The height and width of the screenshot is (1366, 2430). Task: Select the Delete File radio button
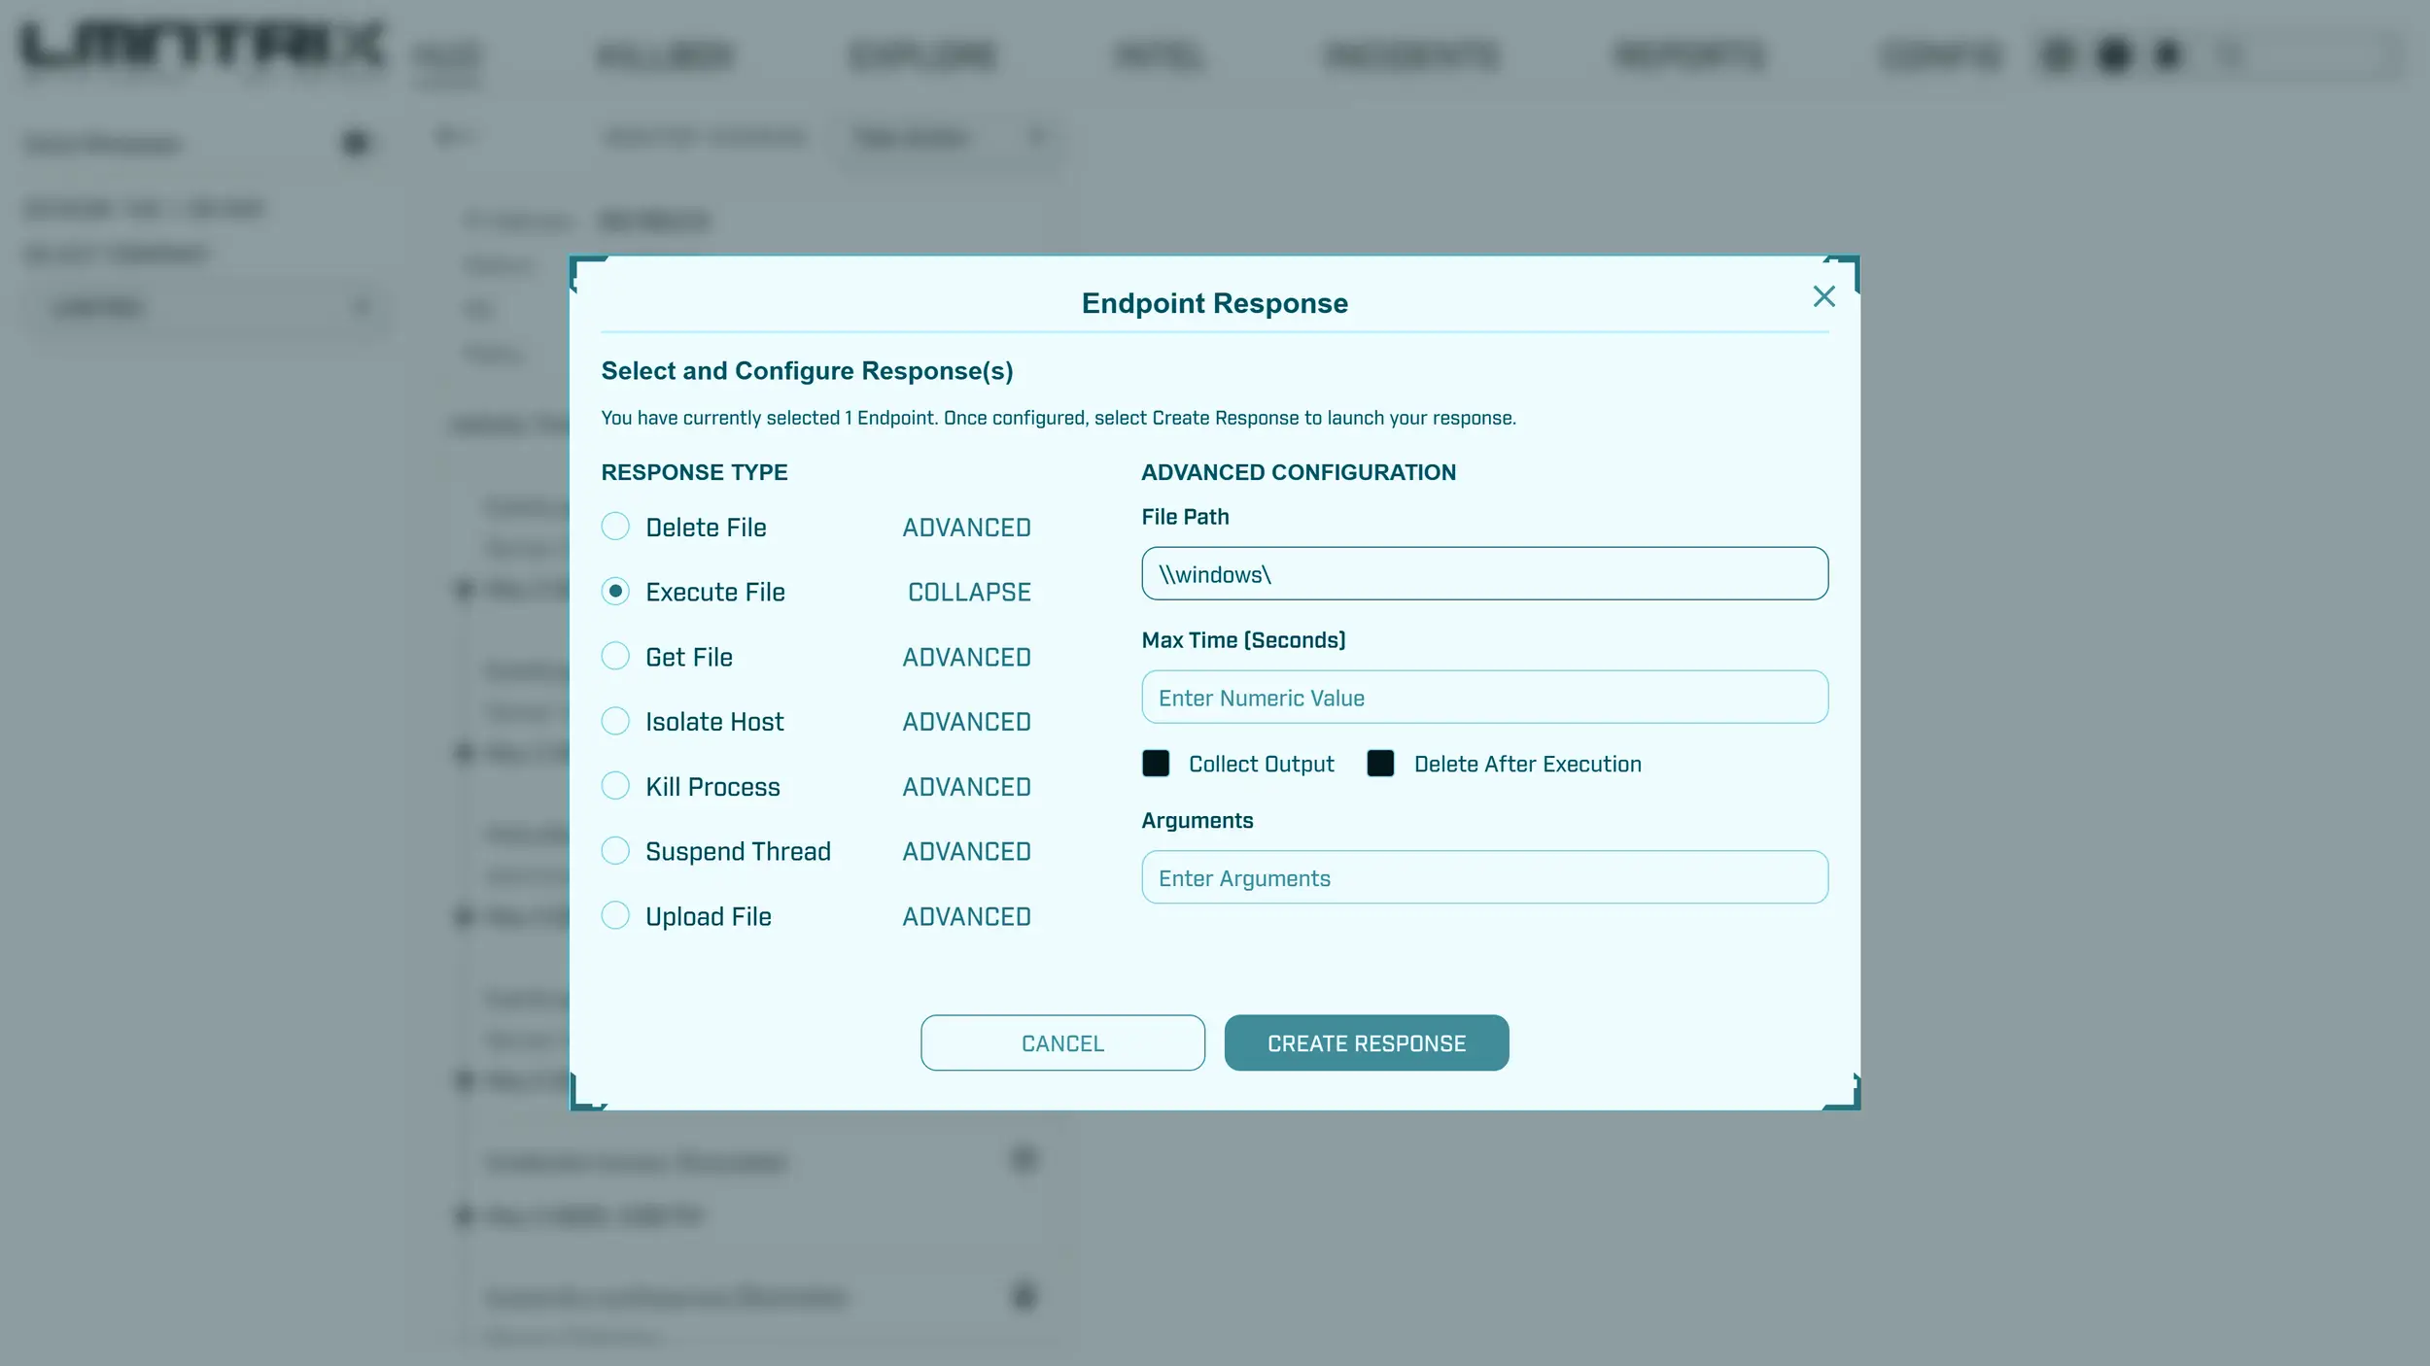[x=615, y=527]
